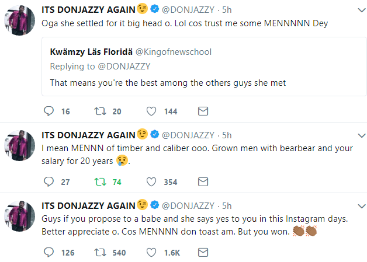Reply to the 'Oga she settled' tweet
Screen dimensions: 367x262
49,111
